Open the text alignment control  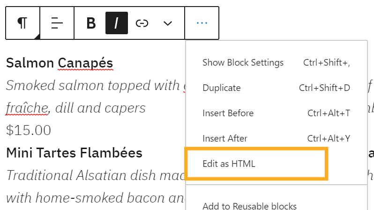[57, 23]
